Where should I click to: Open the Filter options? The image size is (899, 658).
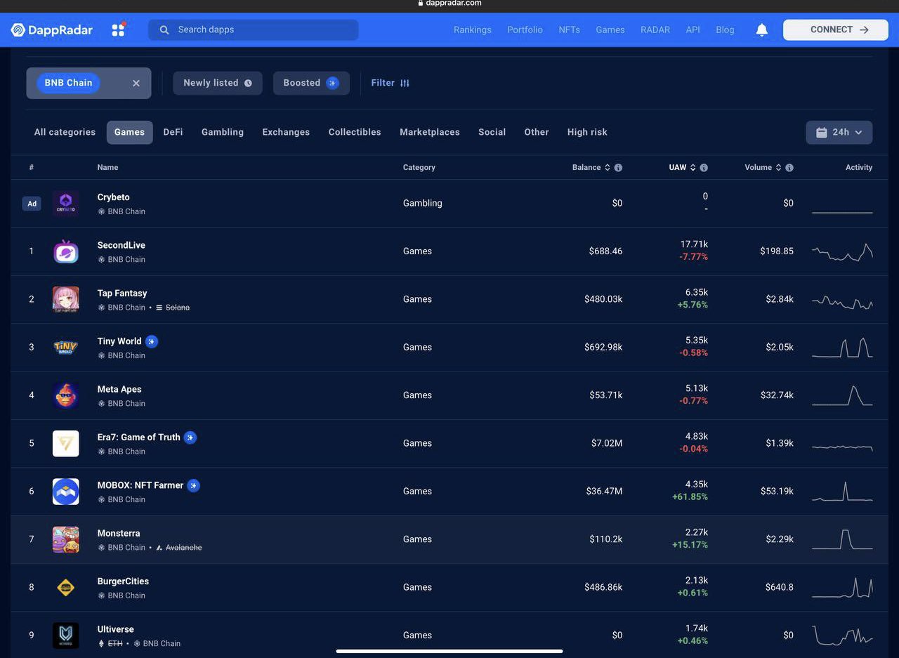pos(391,83)
